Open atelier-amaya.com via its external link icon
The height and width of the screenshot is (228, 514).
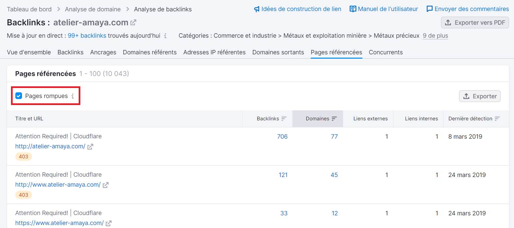[134, 22]
